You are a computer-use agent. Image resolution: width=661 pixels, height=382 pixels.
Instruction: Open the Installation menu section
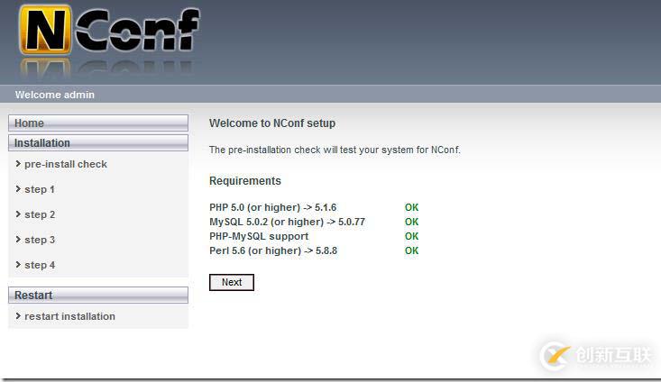[98, 142]
